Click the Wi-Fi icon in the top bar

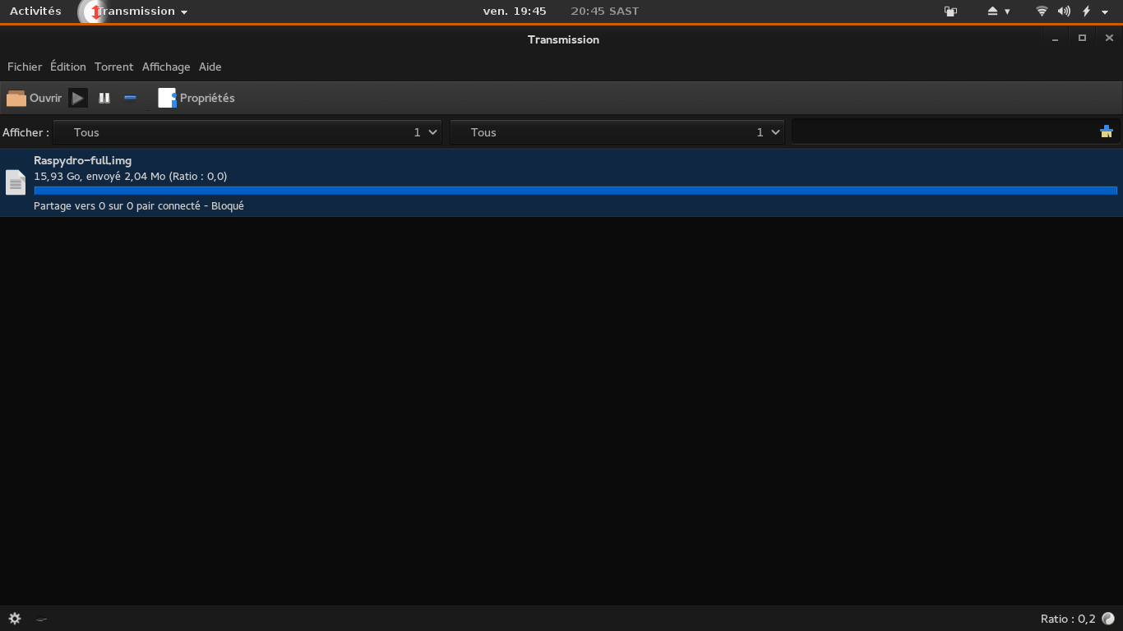[x=1042, y=12]
